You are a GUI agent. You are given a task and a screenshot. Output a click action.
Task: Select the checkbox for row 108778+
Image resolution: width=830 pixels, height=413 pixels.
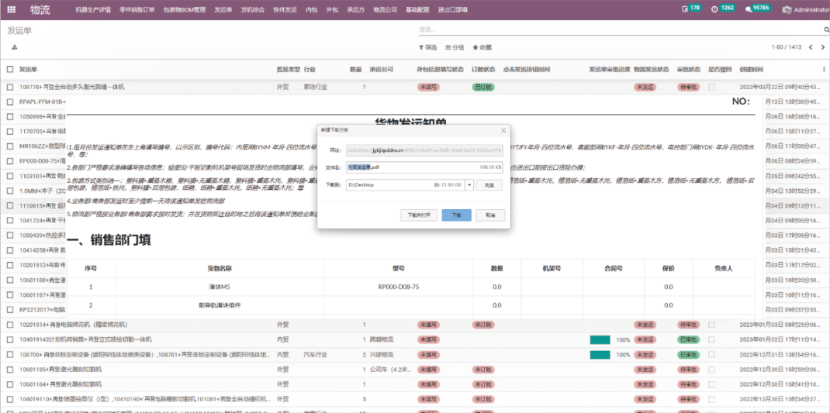(x=10, y=87)
